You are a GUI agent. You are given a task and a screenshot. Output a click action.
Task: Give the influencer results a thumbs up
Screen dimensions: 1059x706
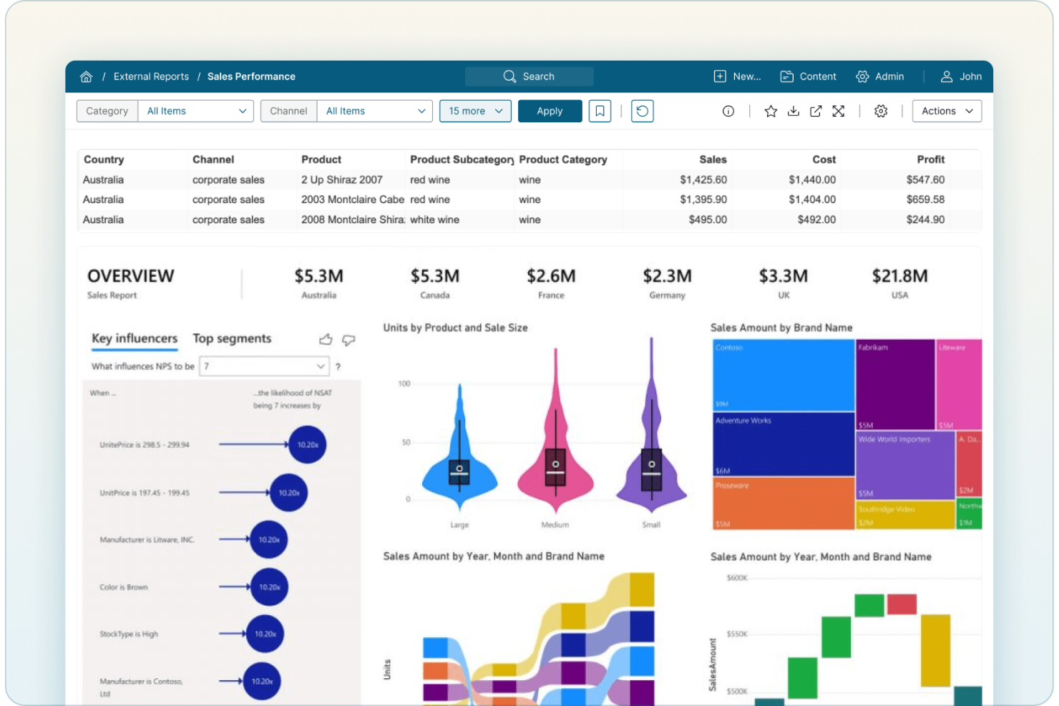pyautogui.click(x=326, y=339)
